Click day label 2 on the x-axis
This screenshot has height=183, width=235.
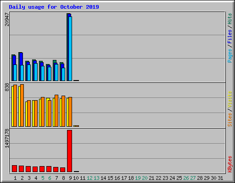click(x=22, y=178)
